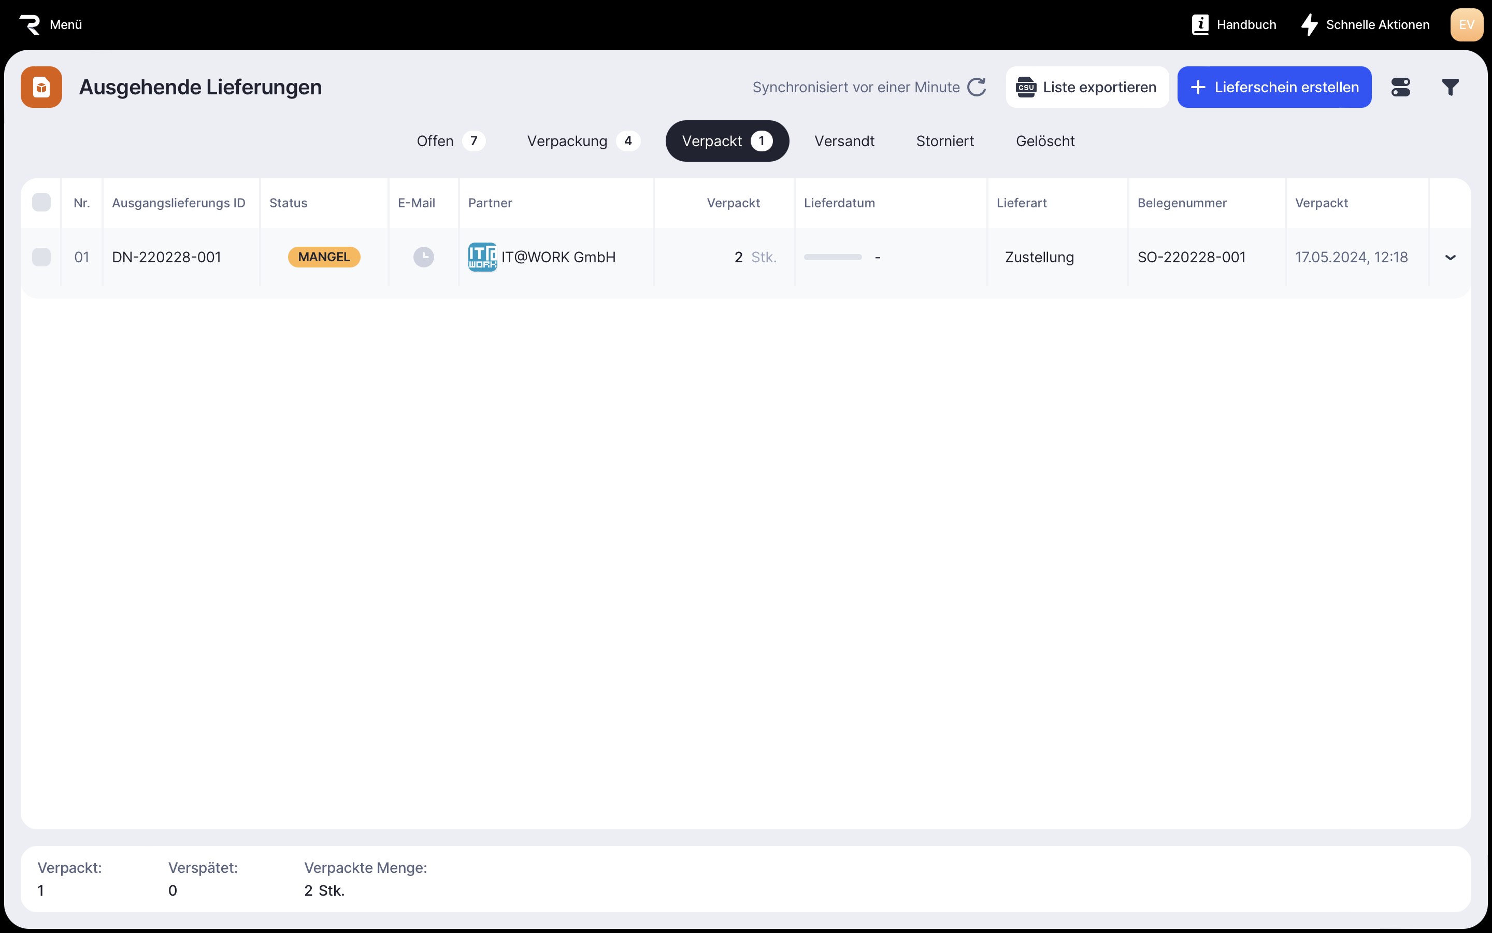Switch to the Verpackung tab
This screenshot has height=933, width=1492.
583,140
